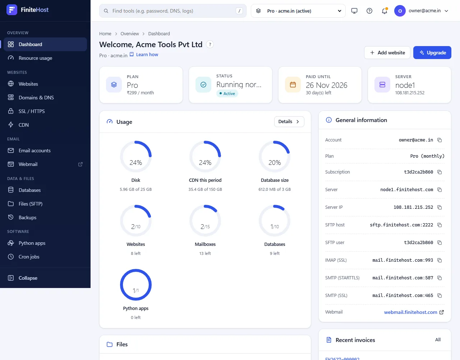Screen dimensions: 460x360
Task: Click the Disk usage gauge
Action: click(x=136, y=157)
